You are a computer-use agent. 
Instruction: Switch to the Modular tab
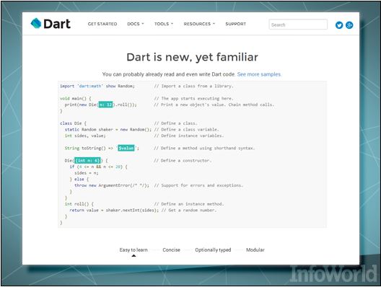tap(255, 250)
